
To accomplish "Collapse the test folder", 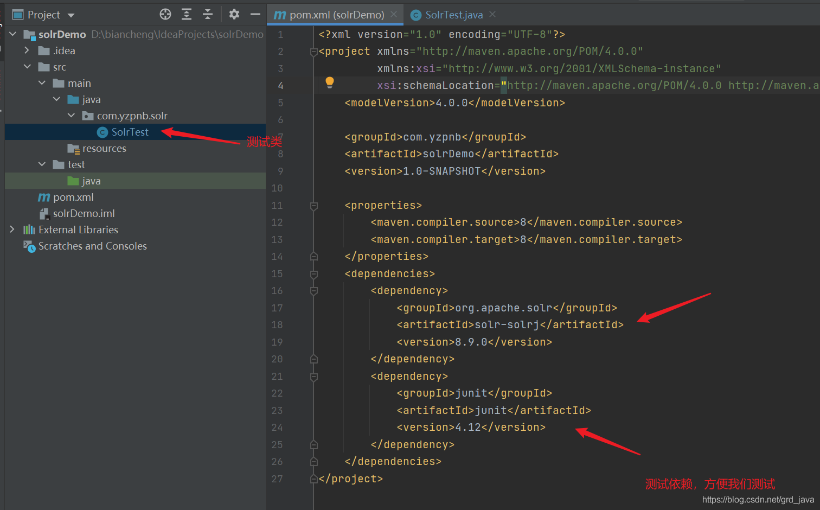I will click(x=42, y=164).
